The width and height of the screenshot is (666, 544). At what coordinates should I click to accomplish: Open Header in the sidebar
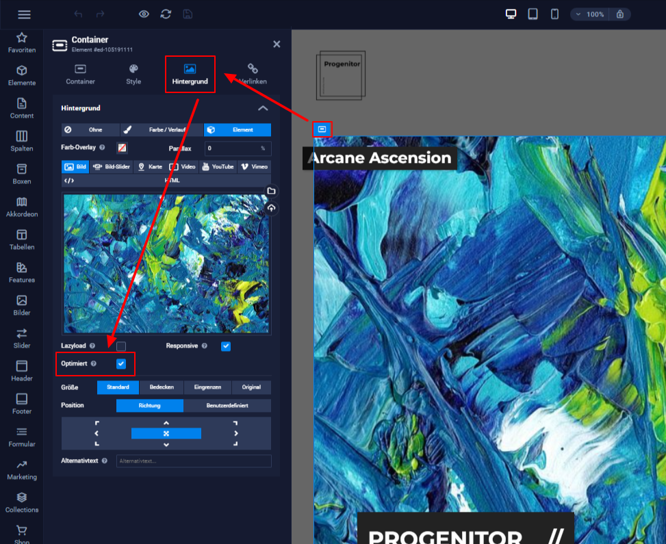(22, 371)
